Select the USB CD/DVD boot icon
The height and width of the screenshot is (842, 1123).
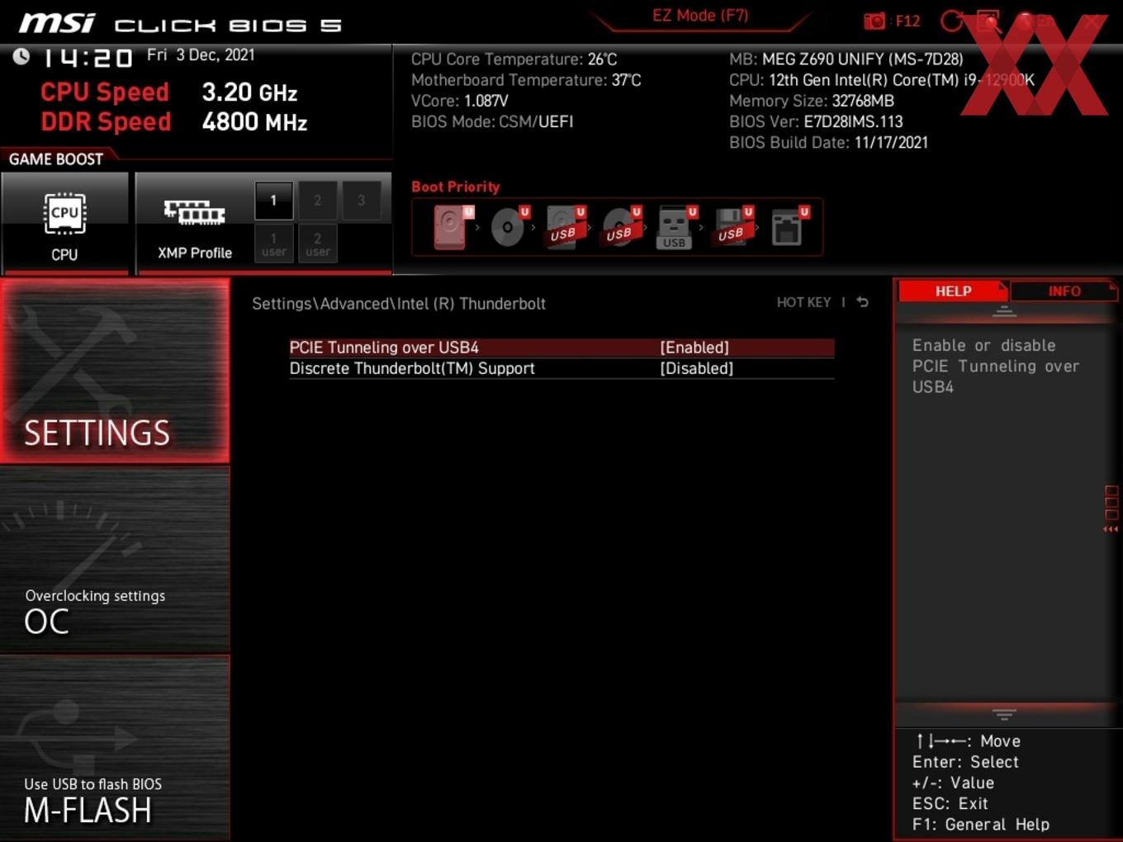tap(621, 227)
